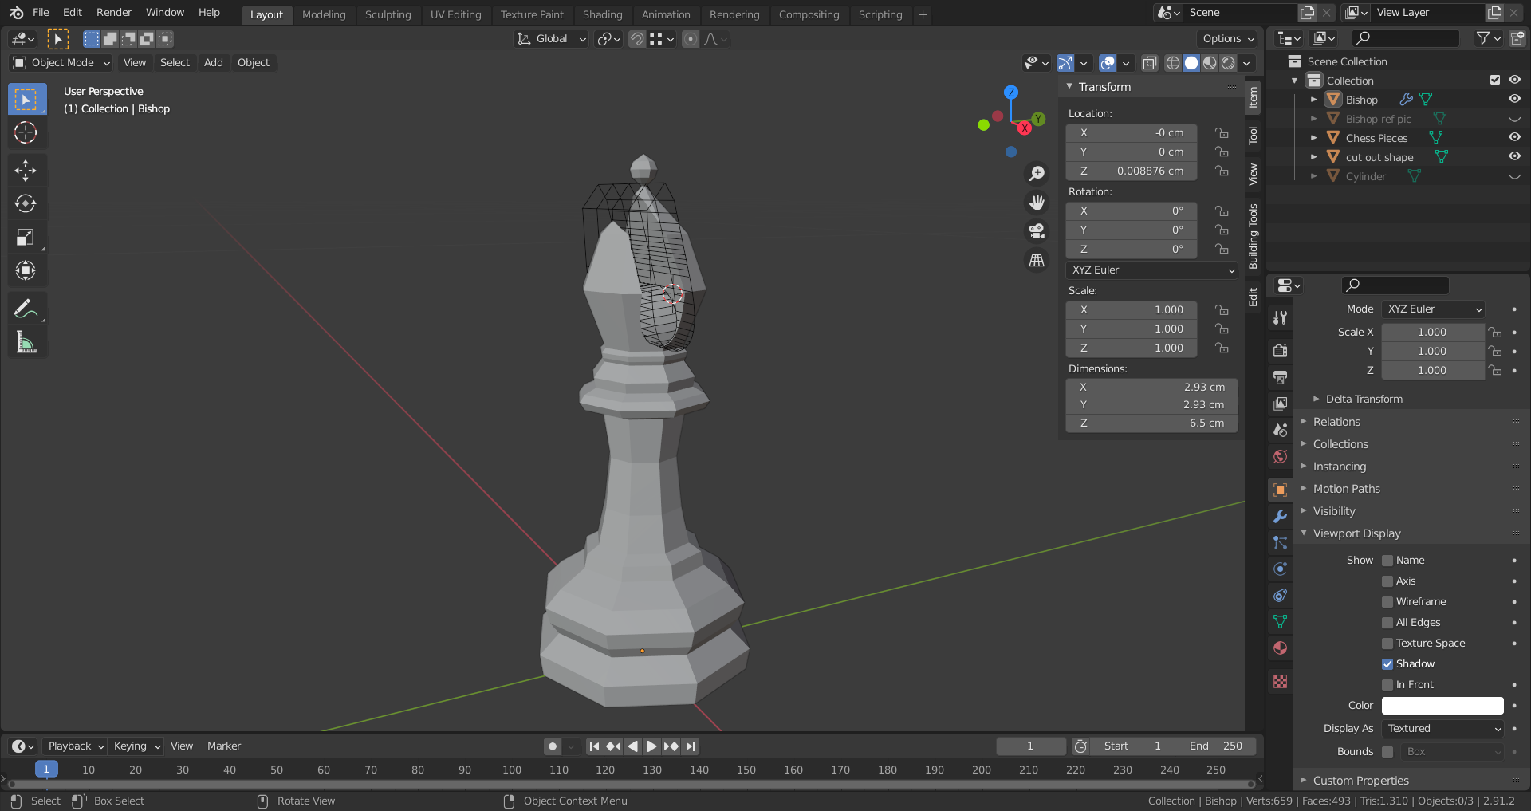Select the Move tool in the toolbar
This screenshot has height=811, width=1531.
tap(26, 170)
